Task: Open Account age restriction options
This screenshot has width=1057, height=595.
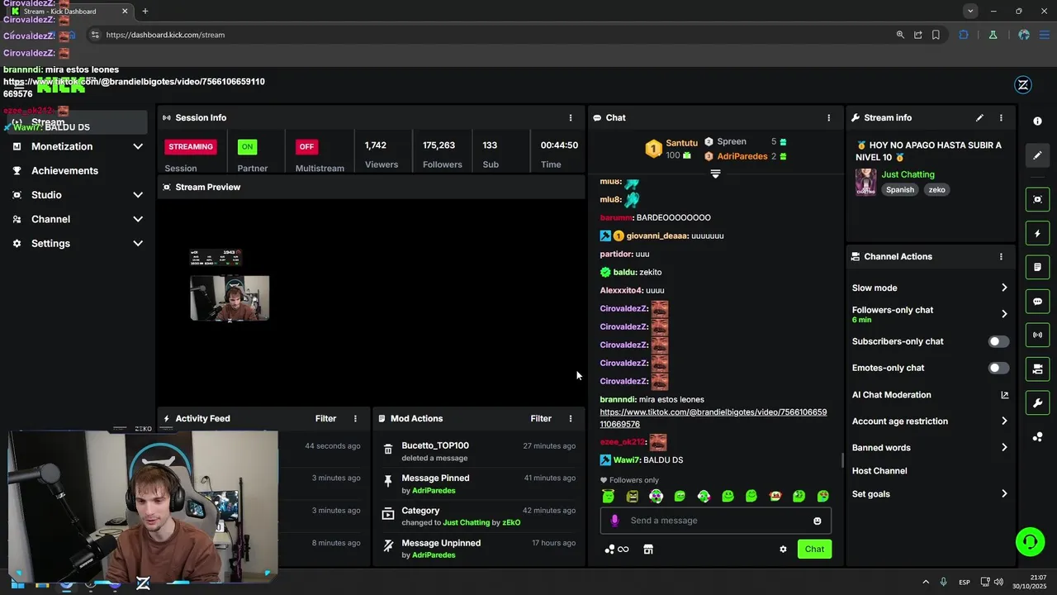Action: (930, 421)
